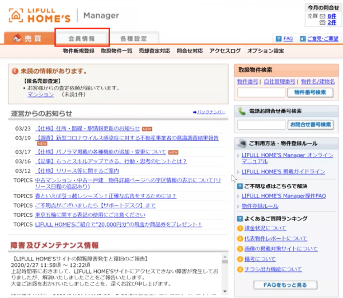Viewport: 343px width, 298px height.
Task: Open the サポートデスク topic link
Action: pyautogui.click(x=95, y=205)
